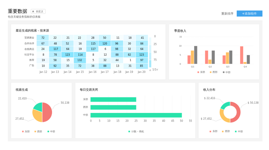Click the Q1 gray 中部 bar in 季度收入

(x=196, y=55)
